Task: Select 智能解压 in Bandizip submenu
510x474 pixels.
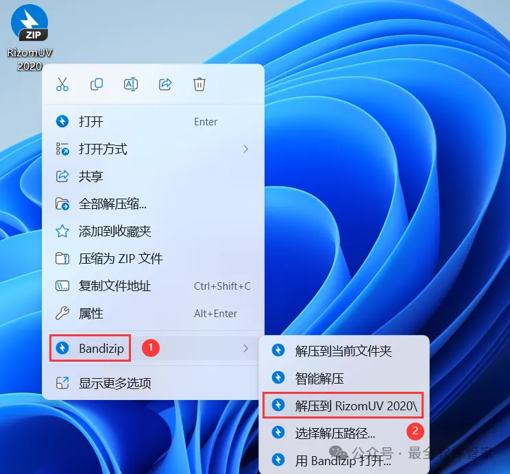Action: click(x=344, y=378)
